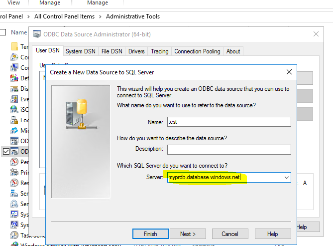Click the Services gear icon beside second 'Ser'

pos(14,204)
